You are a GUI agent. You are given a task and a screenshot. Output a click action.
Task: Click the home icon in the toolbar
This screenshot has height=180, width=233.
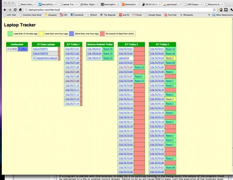click(x=20, y=10)
